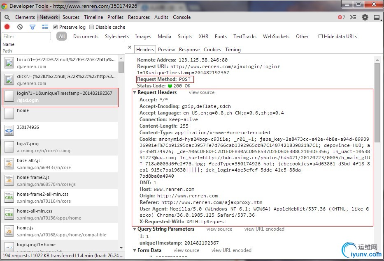Click the base-all2.js script file icon
The height and width of the screenshot is (261, 384).
[x=9, y=164]
